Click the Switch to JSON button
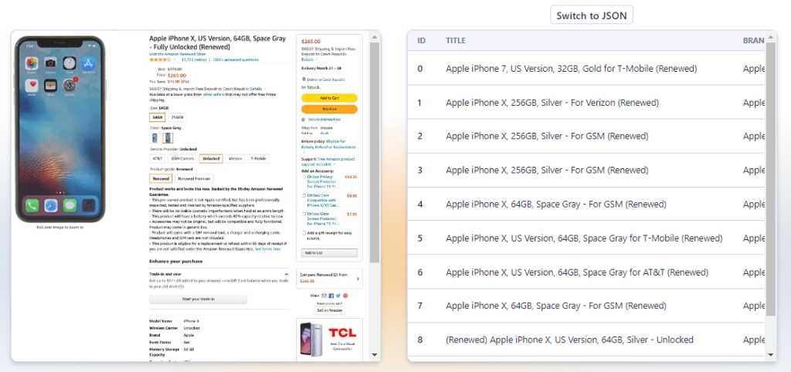The width and height of the screenshot is (791, 372). coord(591,15)
